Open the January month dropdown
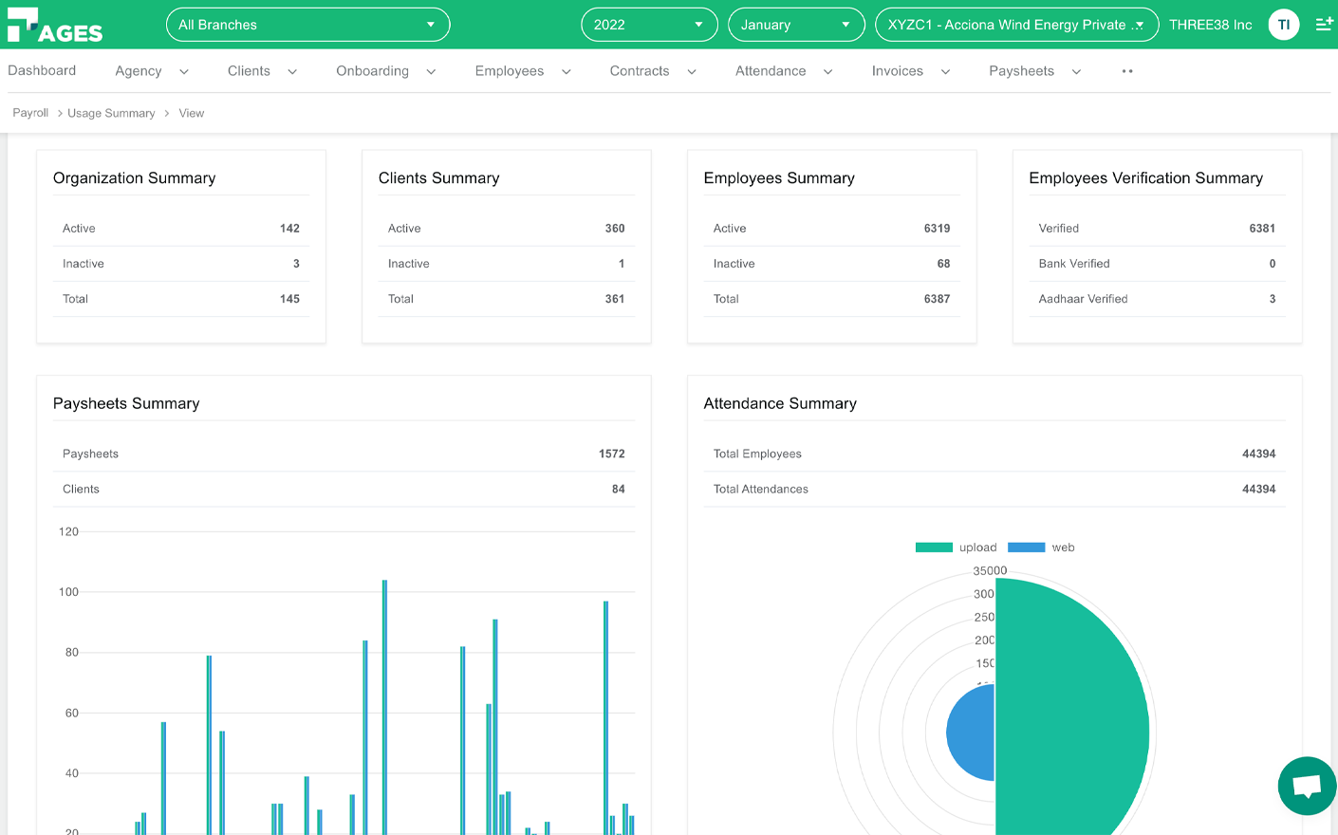Screen dimensions: 1338x835 click(x=795, y=25)
